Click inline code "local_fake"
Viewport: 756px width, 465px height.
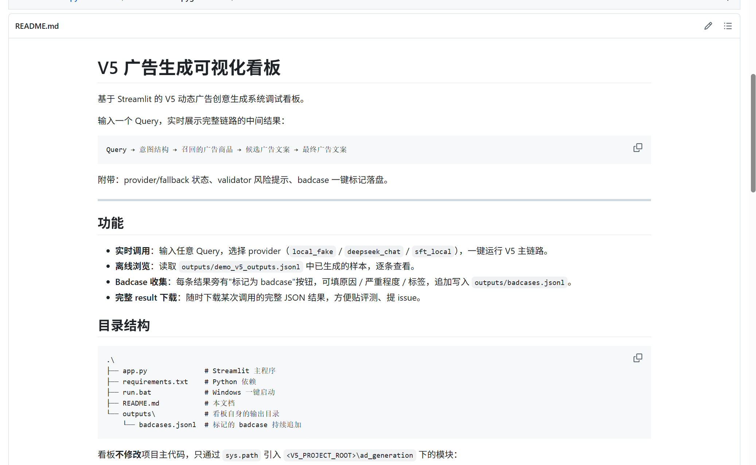coord(312,251)
